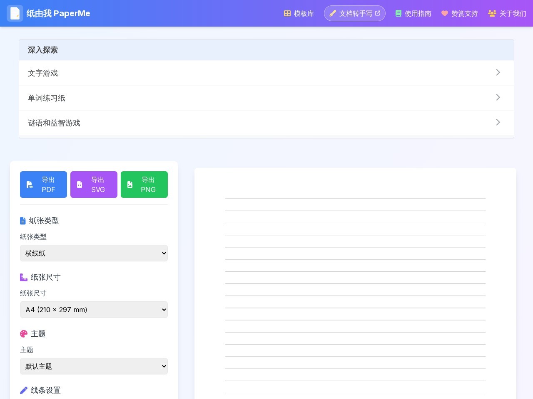The width and height of the screenshot is (533, 399).
Task: Click the external-link icon beside 文档转手写
Action: click(378, 13)
